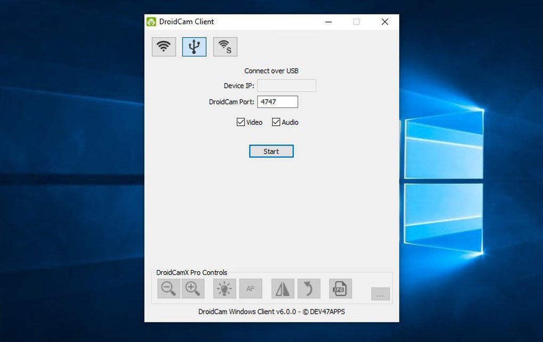Image resolution: width=543 pixels, height=342 pixels.
Task: Click the rotate video arrow icon
Action: point(309,288)
